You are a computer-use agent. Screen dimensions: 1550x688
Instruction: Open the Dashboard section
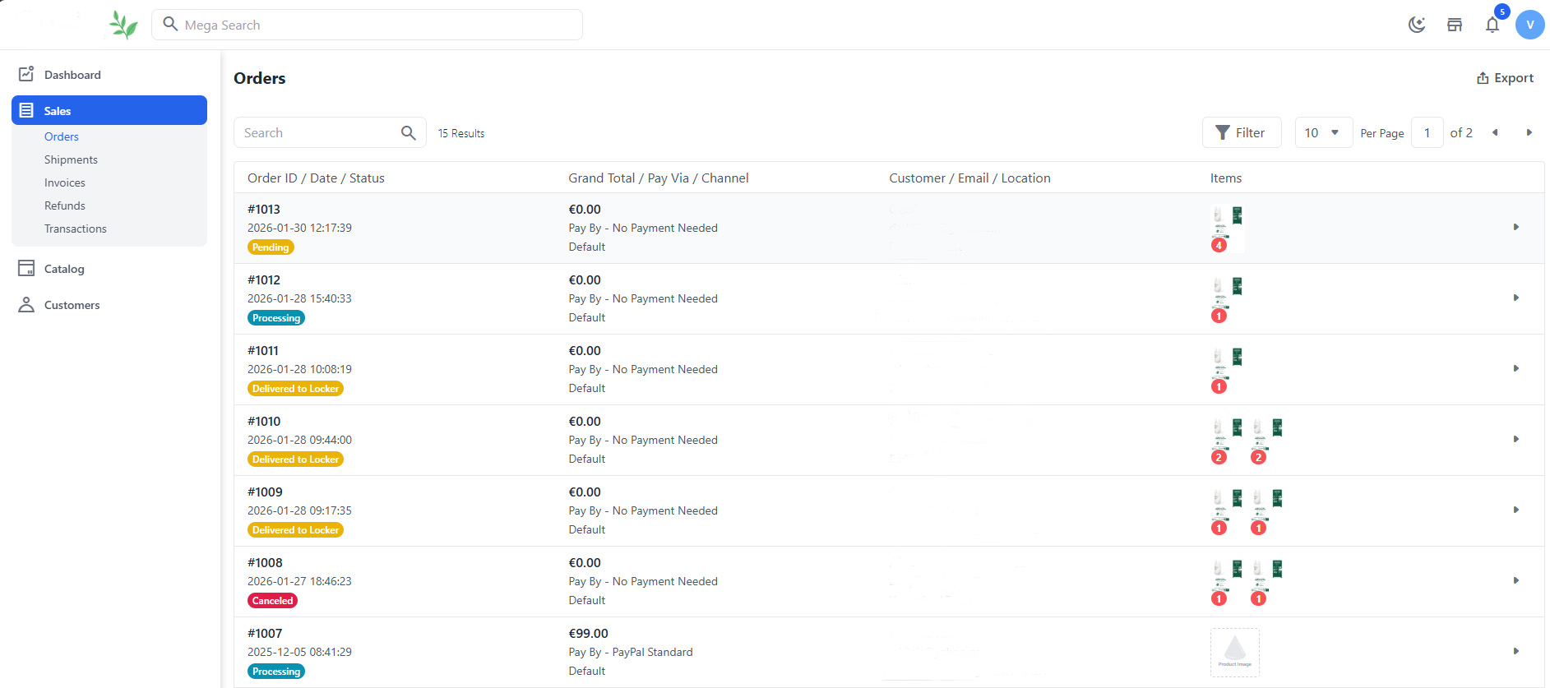pyautogui.click(x=72, y=75)
